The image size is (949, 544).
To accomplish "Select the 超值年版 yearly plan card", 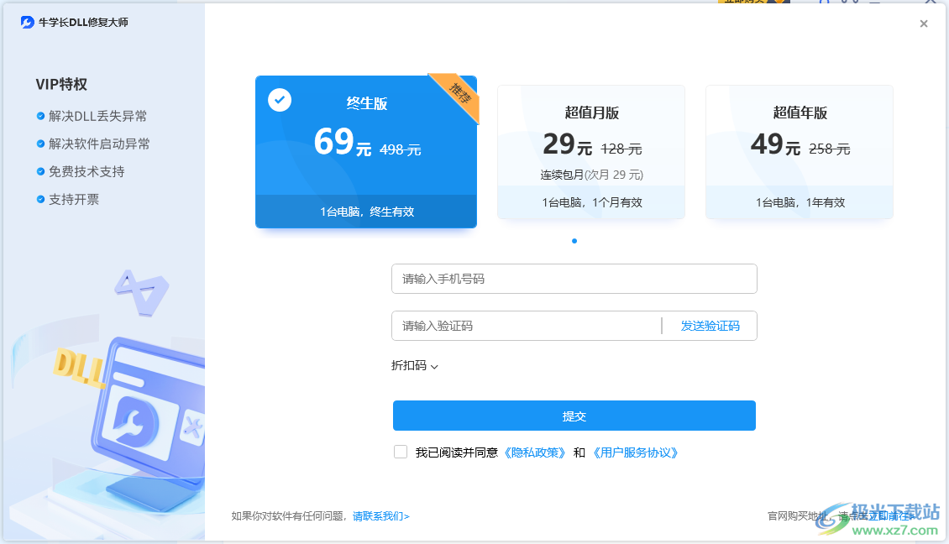I will (x=799, y=151).
